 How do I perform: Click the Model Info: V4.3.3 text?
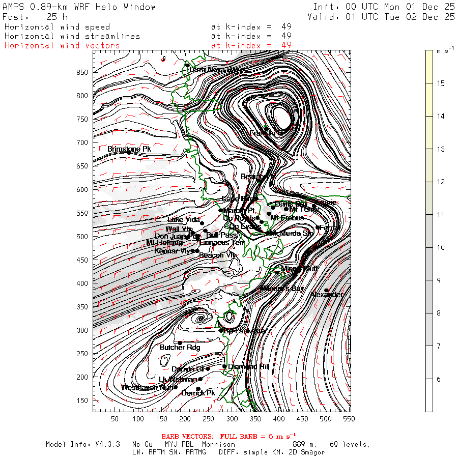[x=83, y=444]
